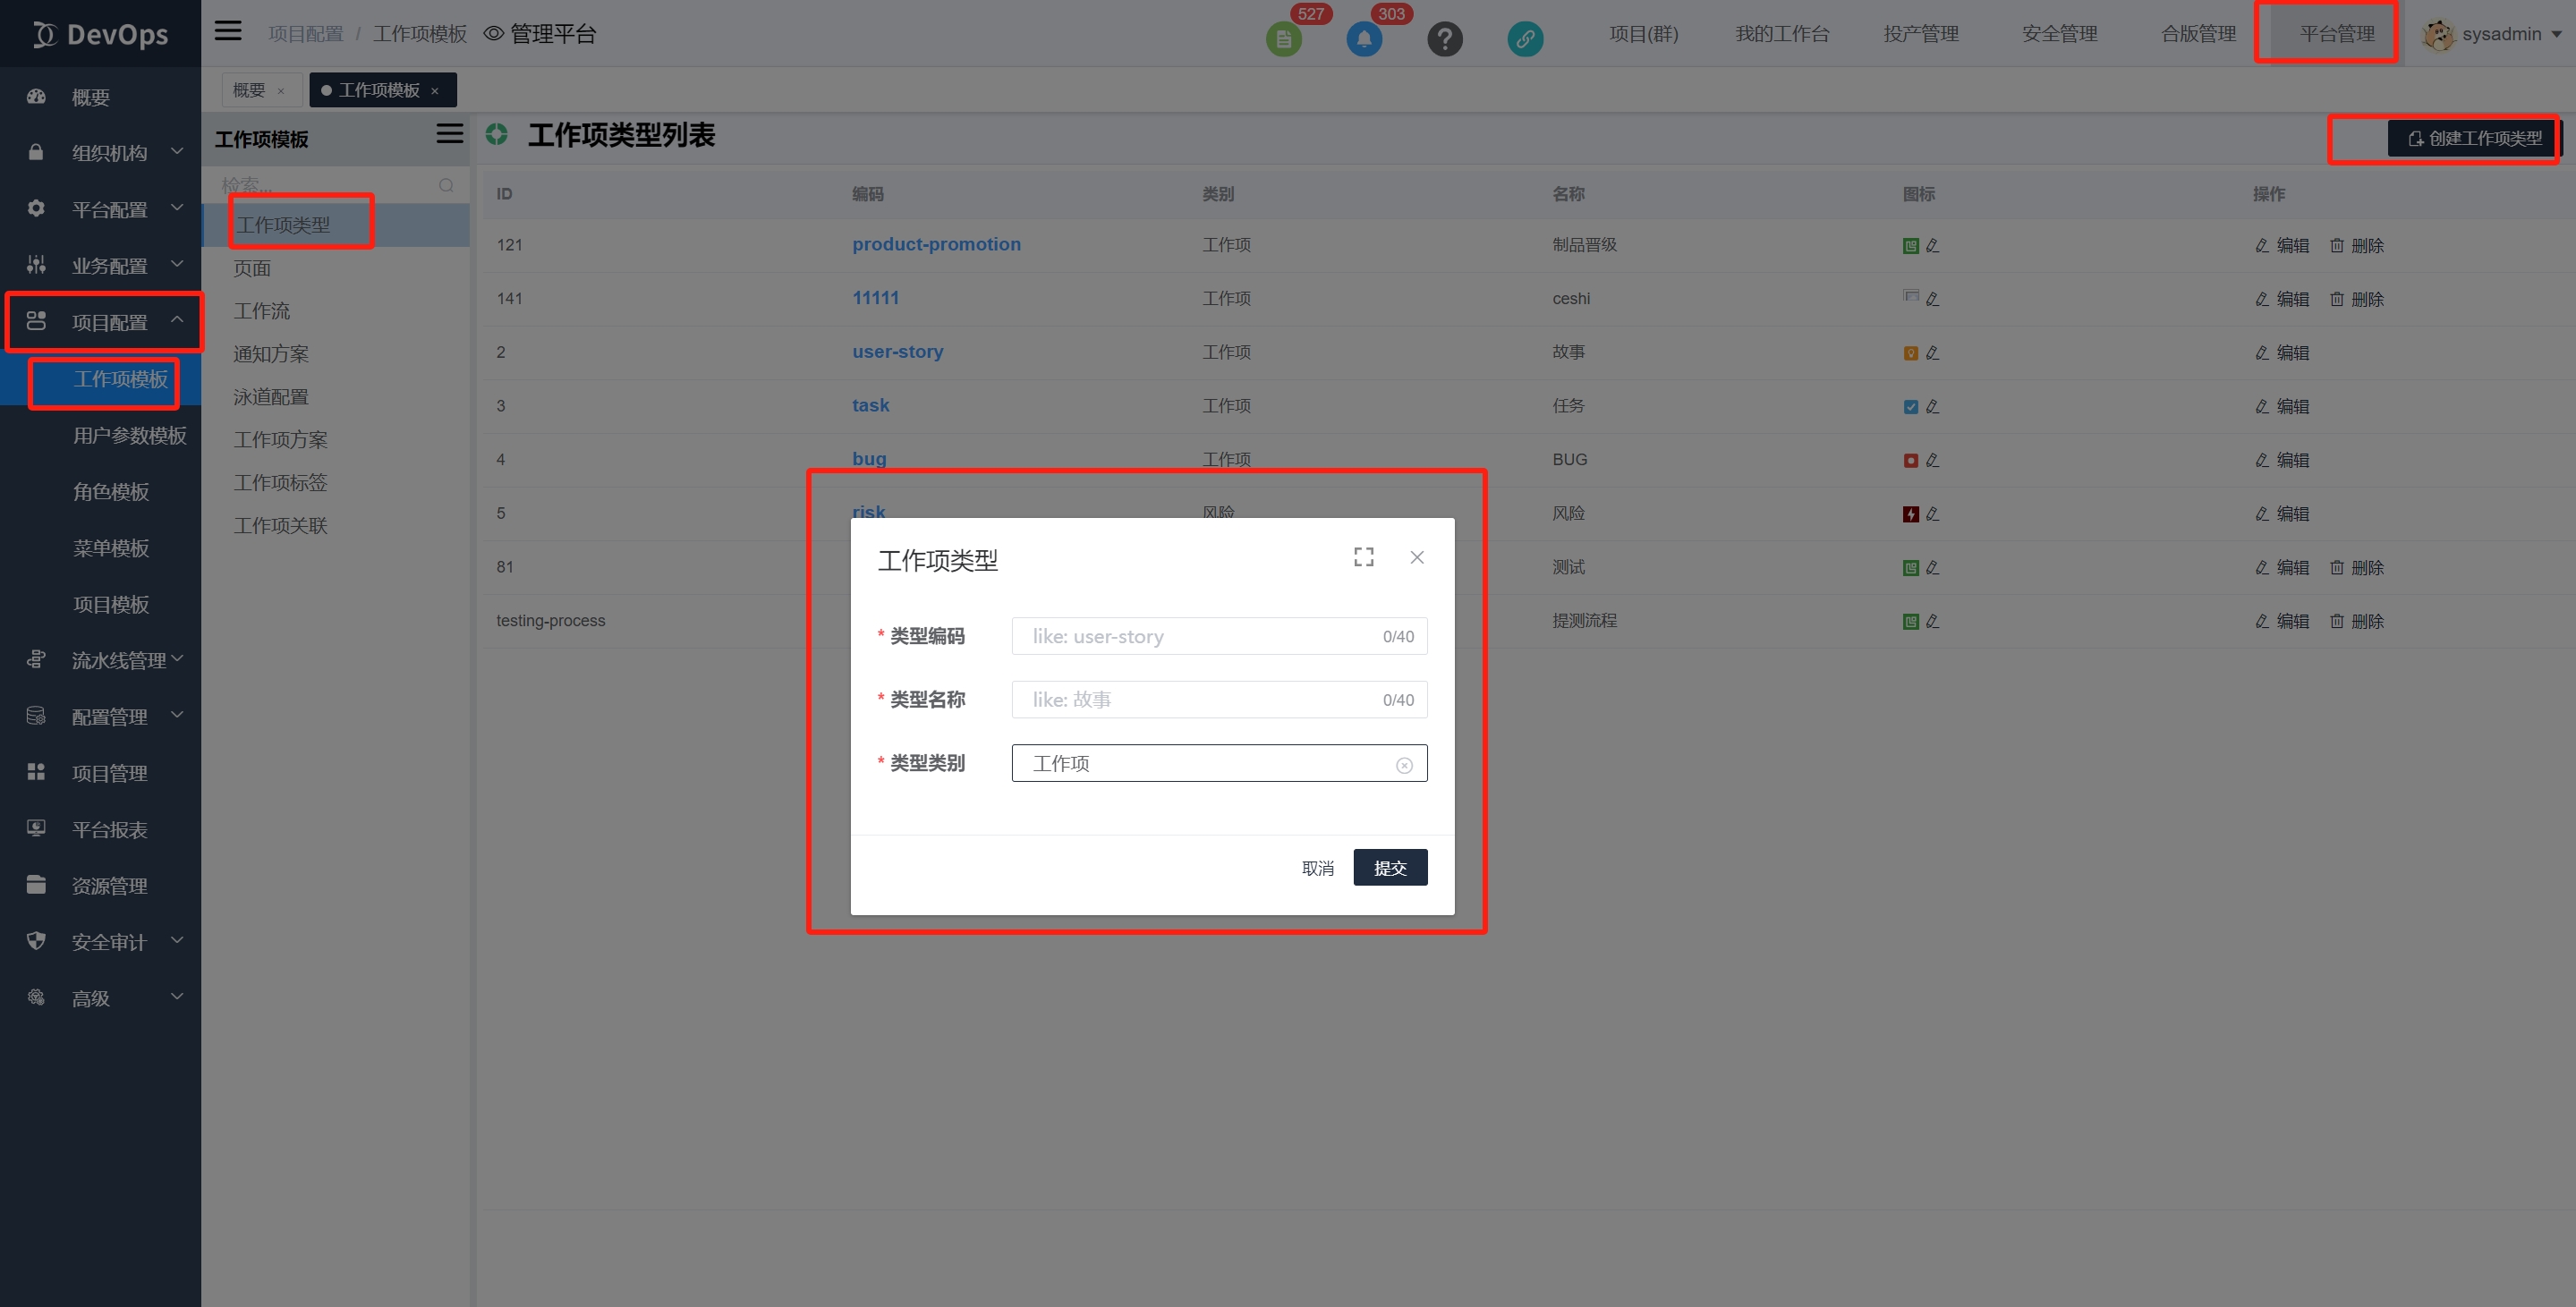Open the green document icon with 527 badge
Image resolution: width=2576 pixels, height=1307 pixels.
coord(1284,38)
